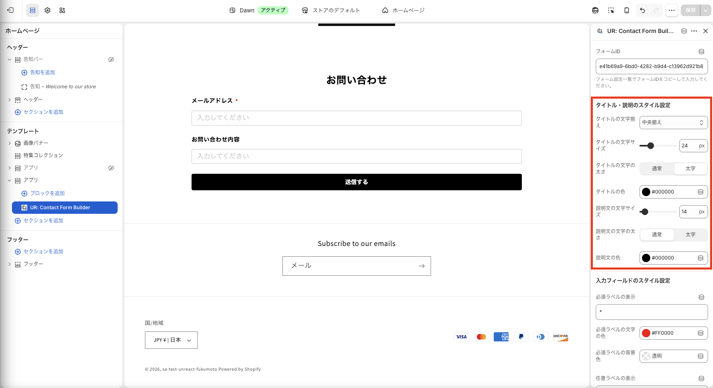Image resolution: width=713 pixels, height=388 pixels.
Task: Set title font weight to 通常
Action: [657, 168]
